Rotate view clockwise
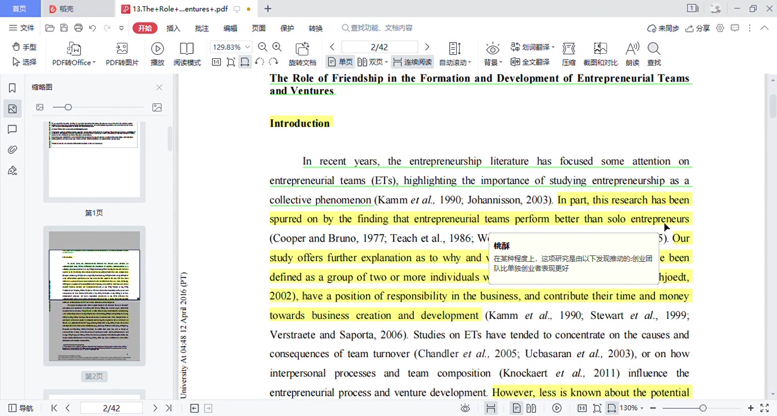 (x=274, y=62)
